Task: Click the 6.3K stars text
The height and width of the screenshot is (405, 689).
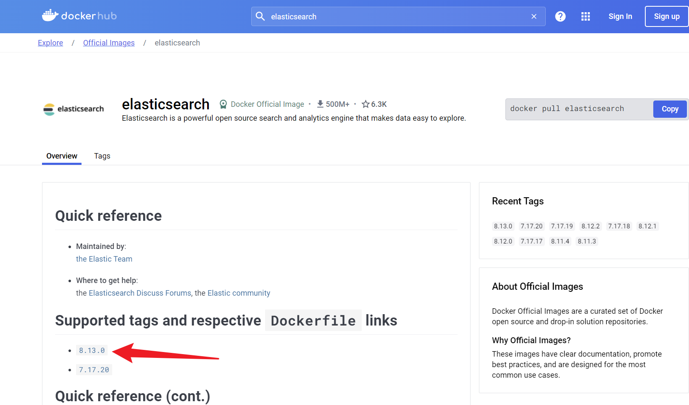Action: tap(379, 104)
